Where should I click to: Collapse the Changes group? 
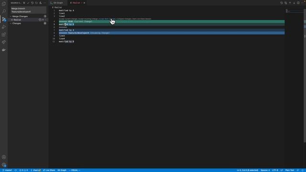click(x=11, y=23)
